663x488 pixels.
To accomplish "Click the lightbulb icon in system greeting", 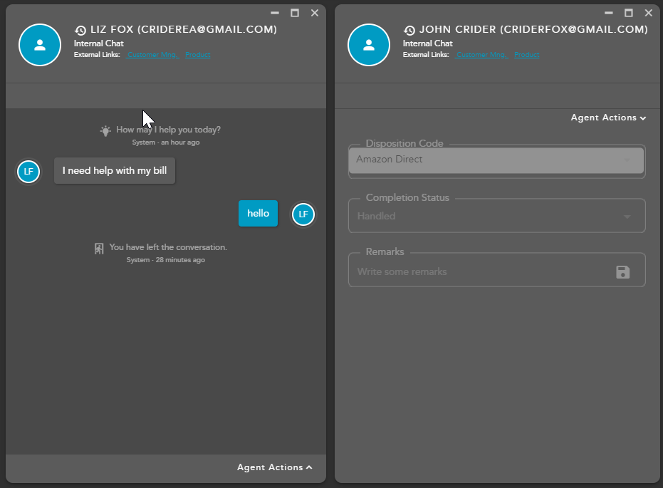I will pos(105,130).
